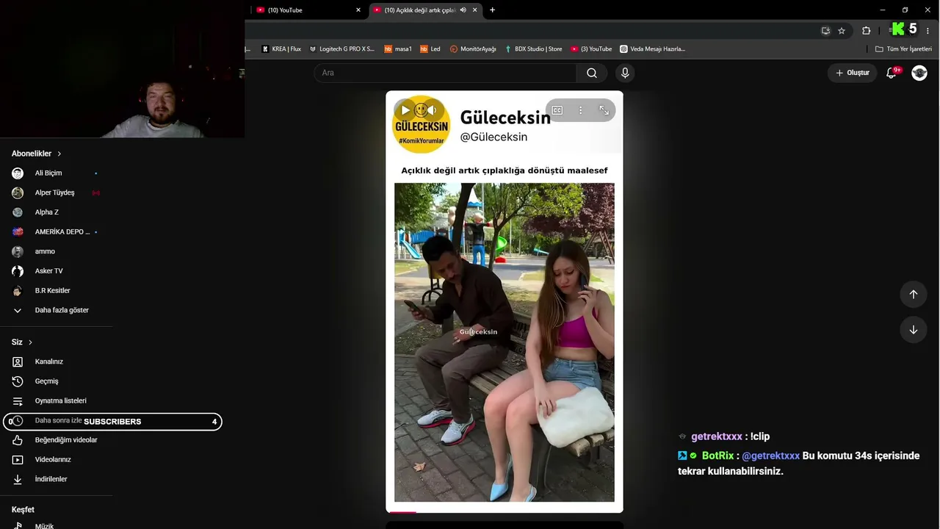The image size is (940, 529).
Task: Click the Short video frame on the bench scene
Action: 505,342
